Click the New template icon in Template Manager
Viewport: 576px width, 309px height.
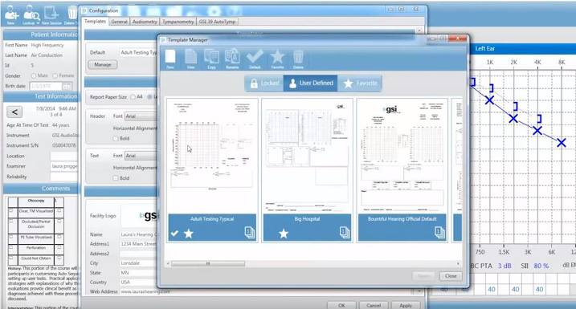click(x=170, y=59)
